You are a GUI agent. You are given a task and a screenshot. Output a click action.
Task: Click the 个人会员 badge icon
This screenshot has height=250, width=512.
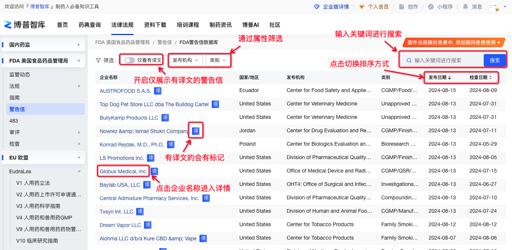click(362, 7)
